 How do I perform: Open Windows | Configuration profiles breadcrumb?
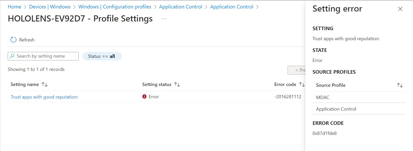pos(115,7)
